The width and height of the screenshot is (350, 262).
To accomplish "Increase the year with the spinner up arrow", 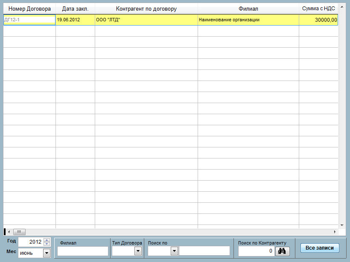I will tap(47, 240).
